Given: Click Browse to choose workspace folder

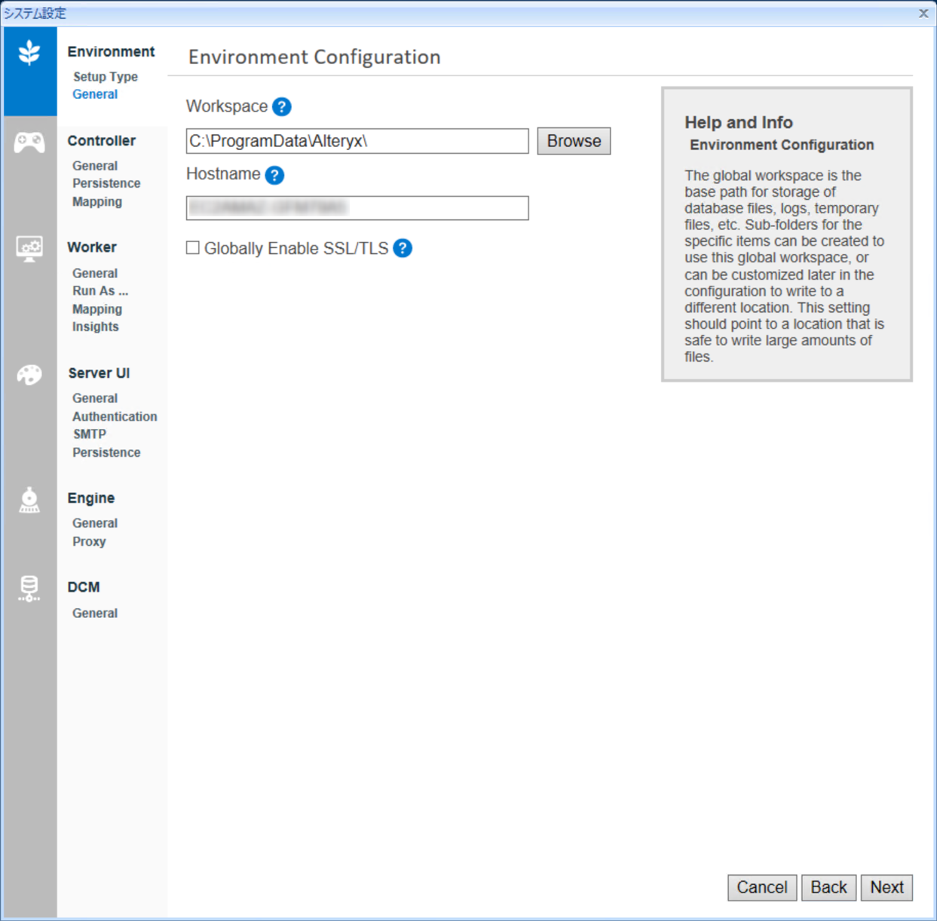Looking at the screenshot, I should pyautogui.click(x=573, y=141).
